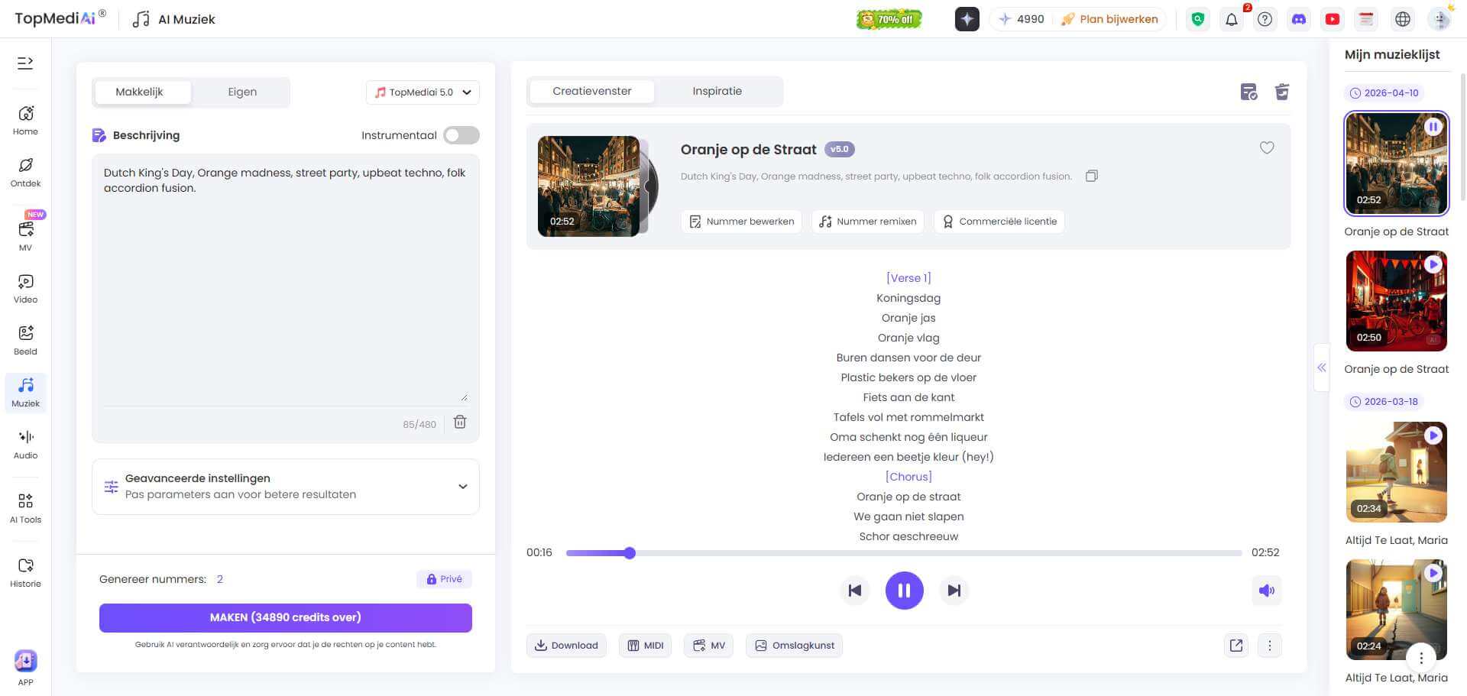Open the Audio section in sidebar

tap(25, 444)
